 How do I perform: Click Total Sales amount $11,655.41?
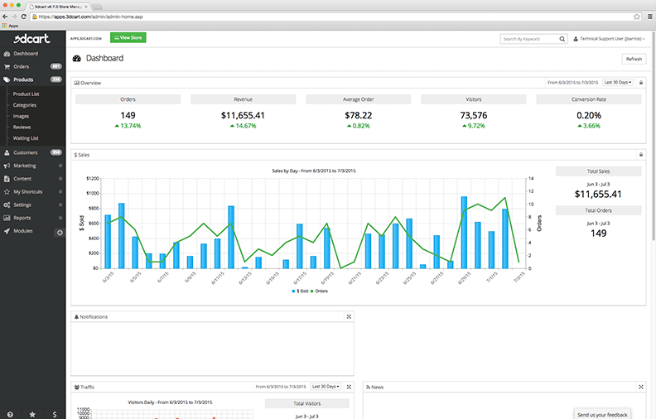(598, 194)
